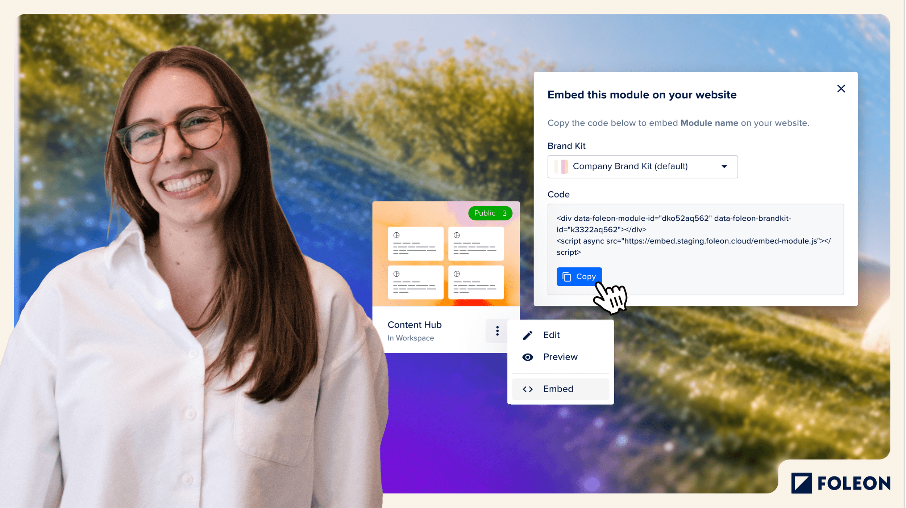906x508 pixels.
Task: Copy the embed code
Action: coord(580,277)
